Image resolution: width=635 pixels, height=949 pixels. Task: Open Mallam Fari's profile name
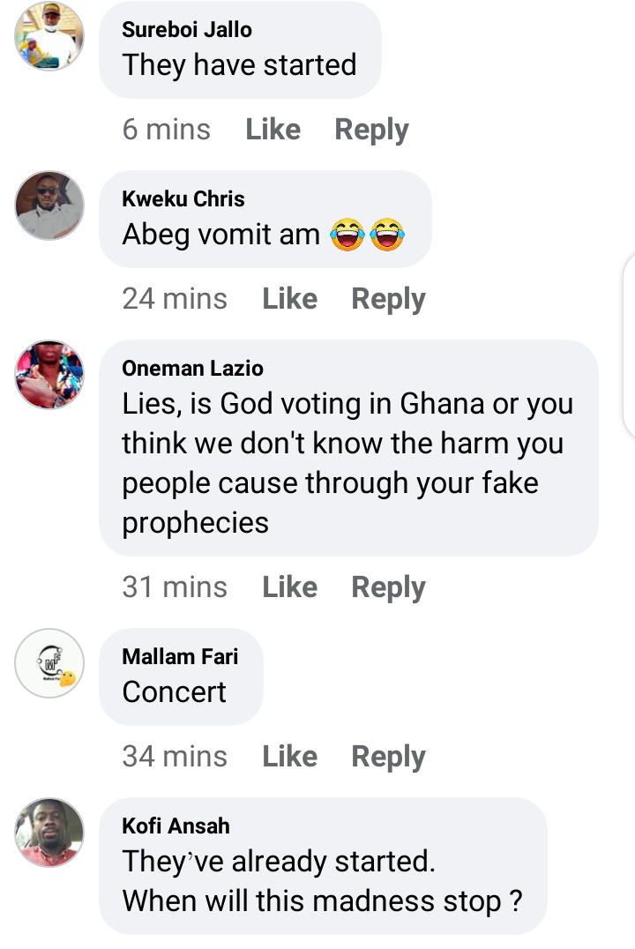click(180, 655)
